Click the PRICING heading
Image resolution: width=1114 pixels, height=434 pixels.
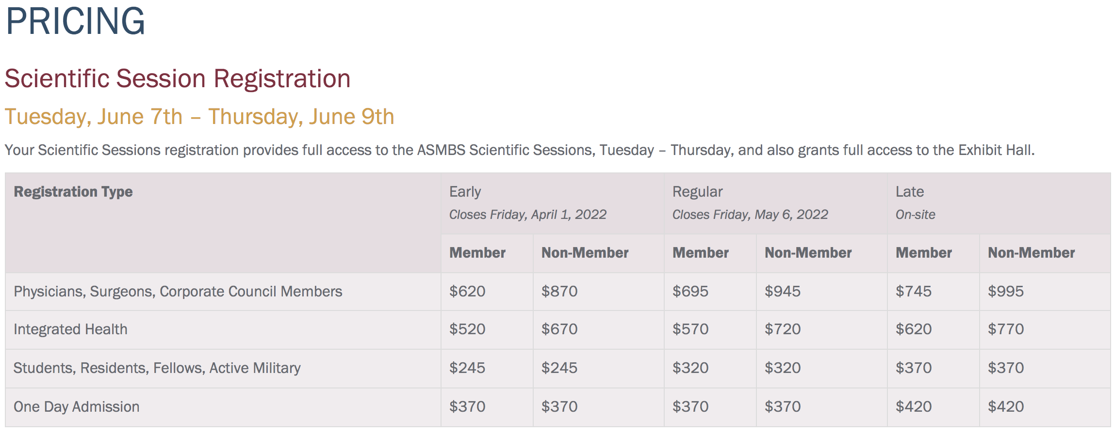coord(75,21)
